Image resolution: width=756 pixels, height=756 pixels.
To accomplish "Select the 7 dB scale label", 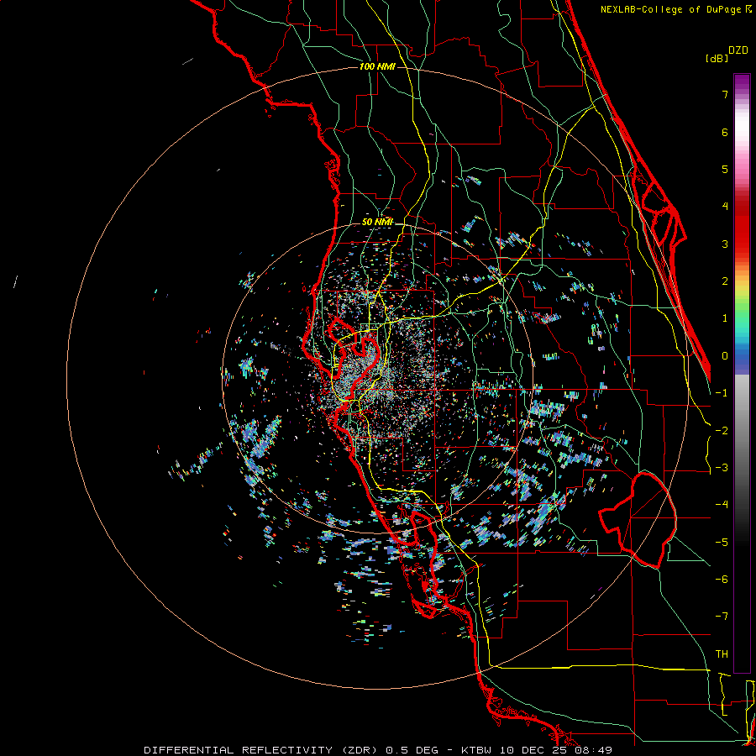I will coord(725,94).
